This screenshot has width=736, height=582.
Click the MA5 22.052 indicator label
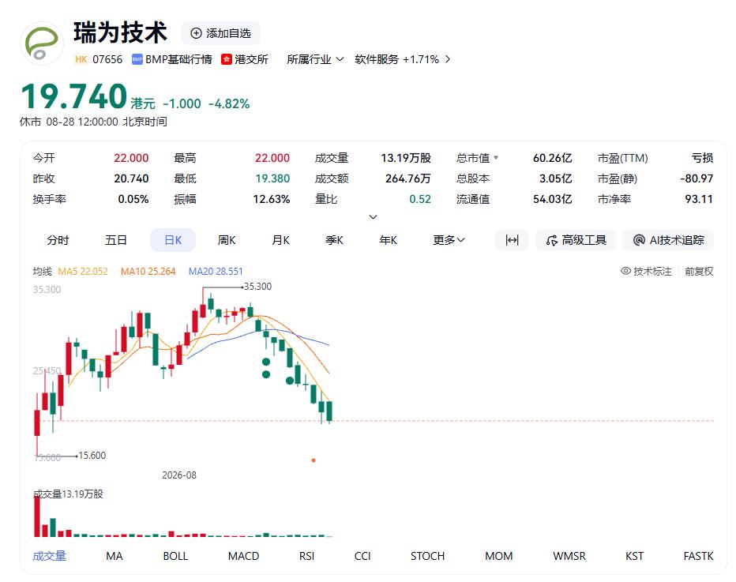[x=83, y=272]
